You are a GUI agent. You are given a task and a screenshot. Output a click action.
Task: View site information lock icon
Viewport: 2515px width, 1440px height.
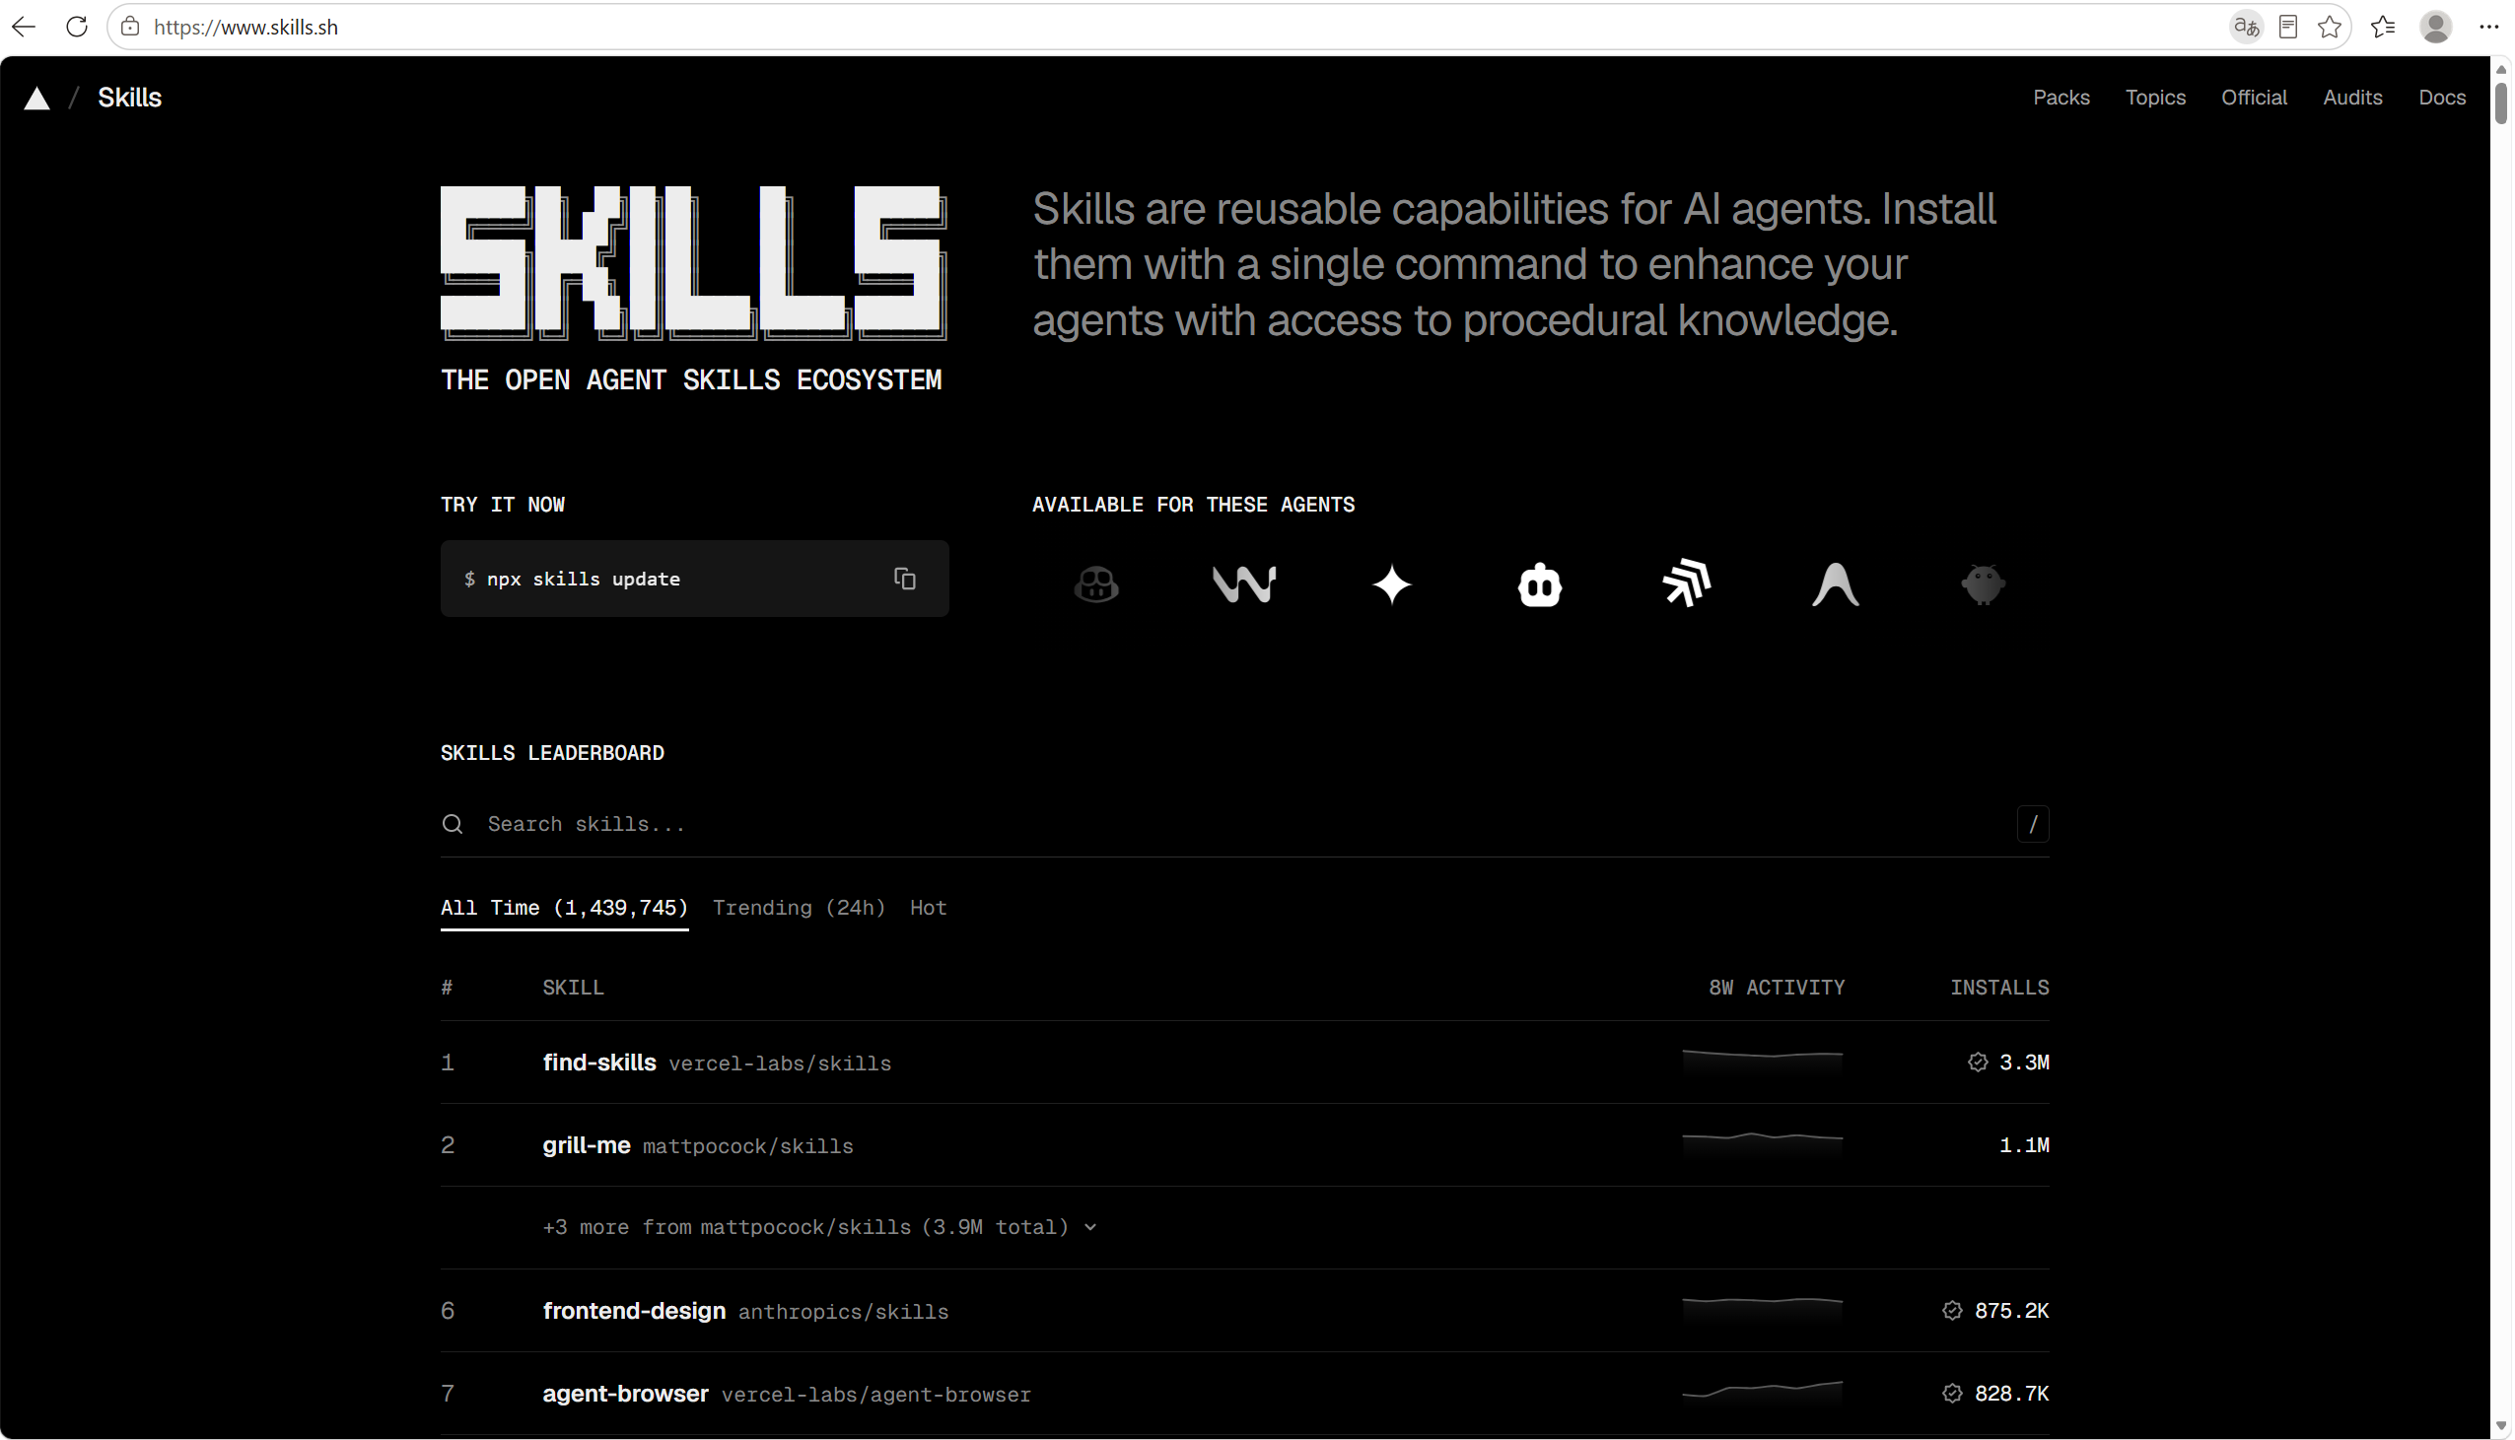coord(129,27)
